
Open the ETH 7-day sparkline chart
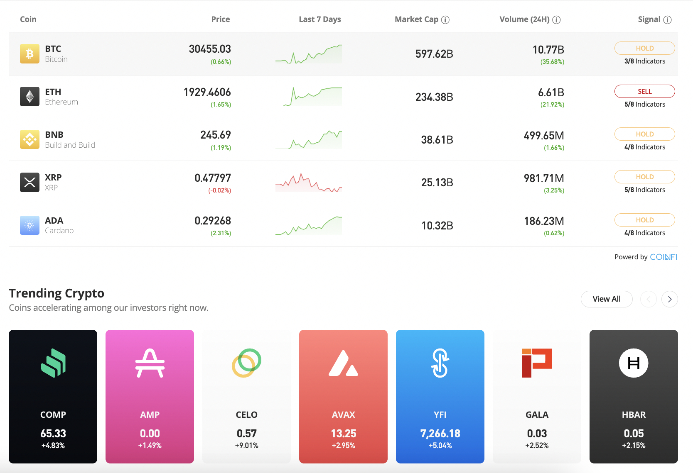[308, 97]
